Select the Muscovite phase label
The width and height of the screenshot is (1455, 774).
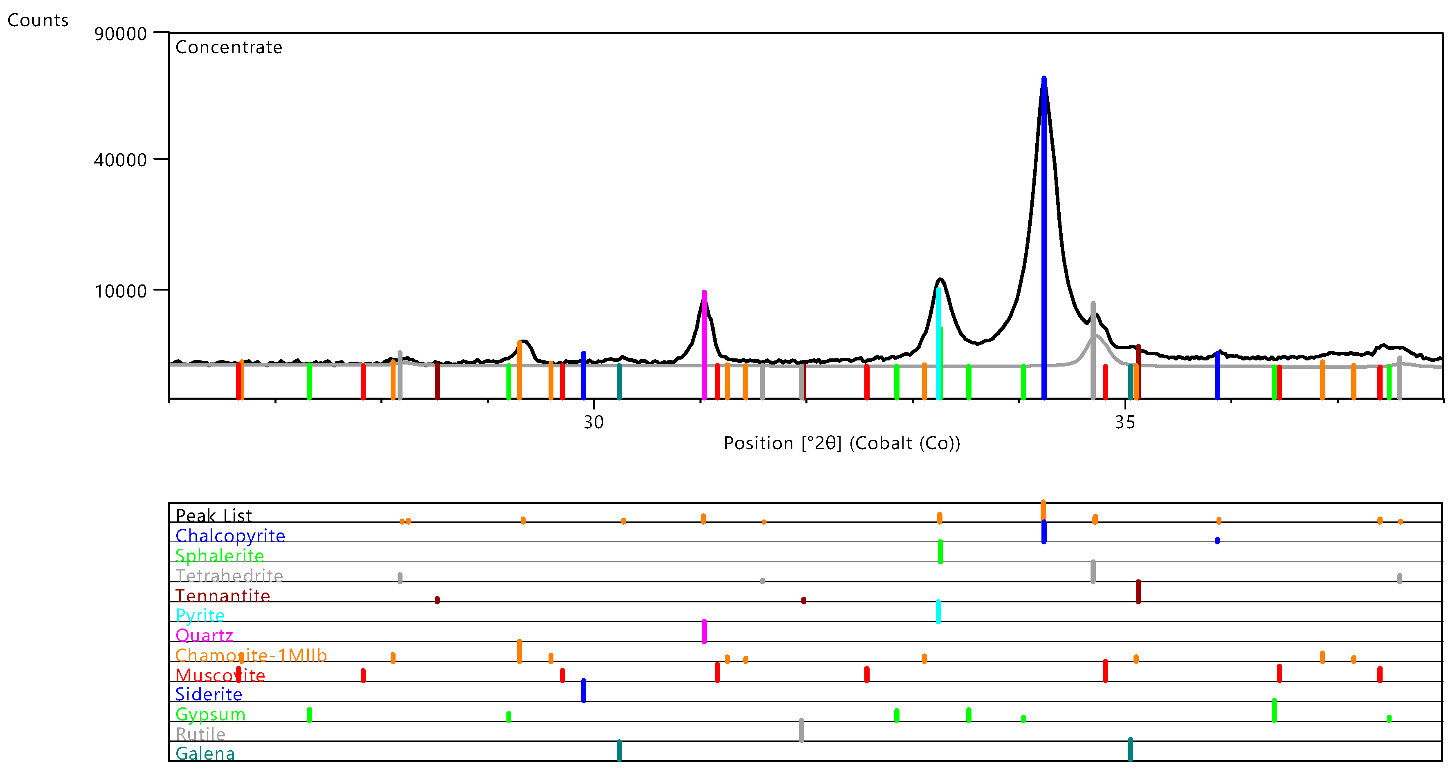coord(220,675)
